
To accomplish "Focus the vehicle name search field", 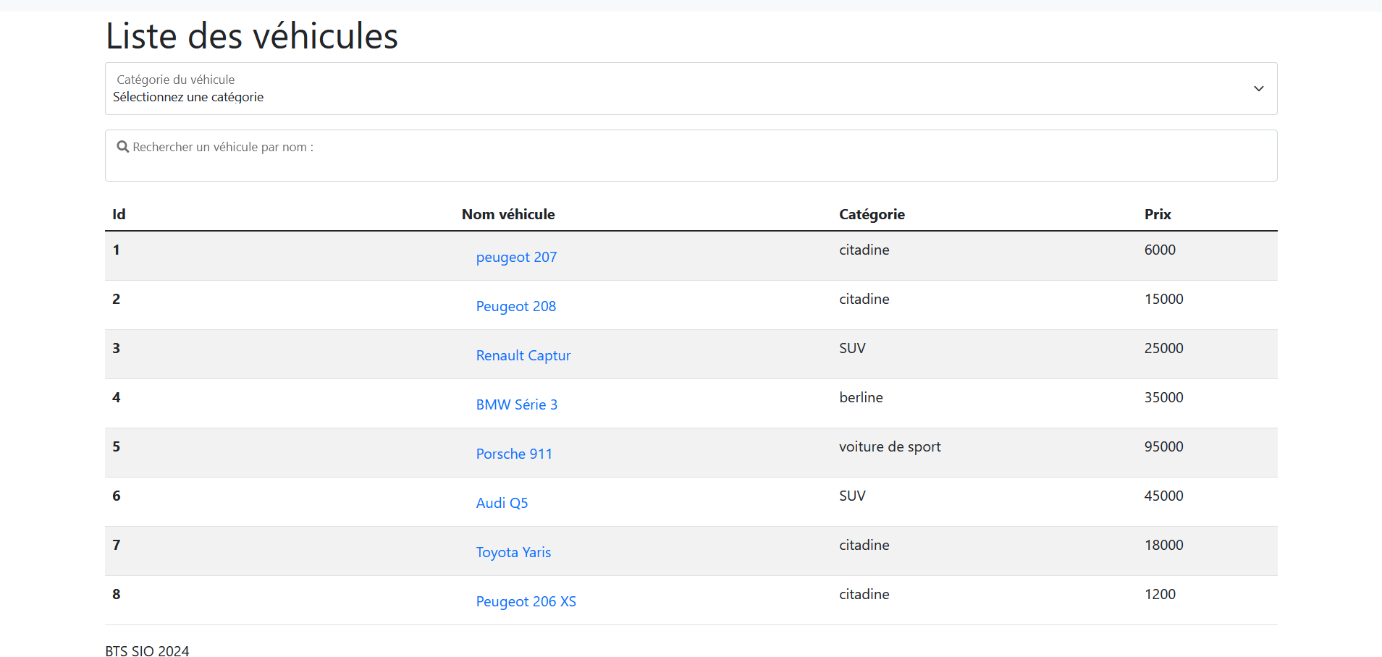I will click(691, 156).
